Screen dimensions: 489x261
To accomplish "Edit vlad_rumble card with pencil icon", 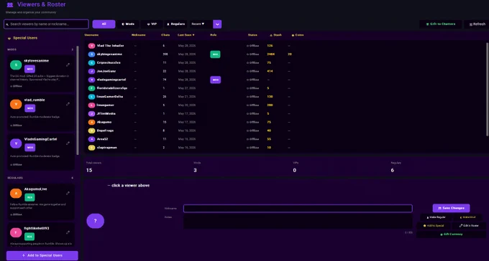I will coord(68,104).
